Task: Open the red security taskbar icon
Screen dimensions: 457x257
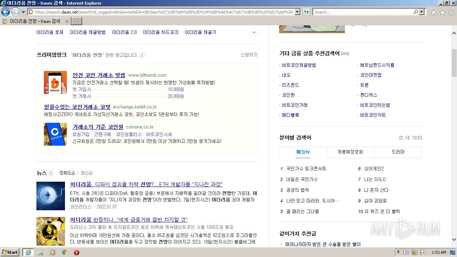Action: coord(76,252)
